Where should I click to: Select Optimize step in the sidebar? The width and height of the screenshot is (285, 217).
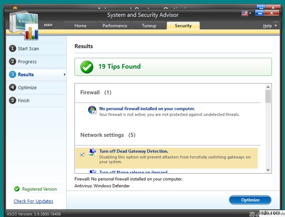(x=36, y=88)
